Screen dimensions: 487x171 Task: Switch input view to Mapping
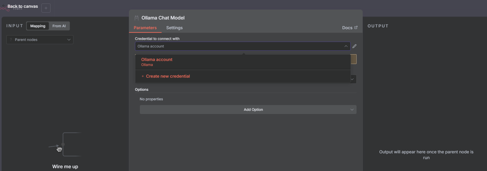click(38, 26)
